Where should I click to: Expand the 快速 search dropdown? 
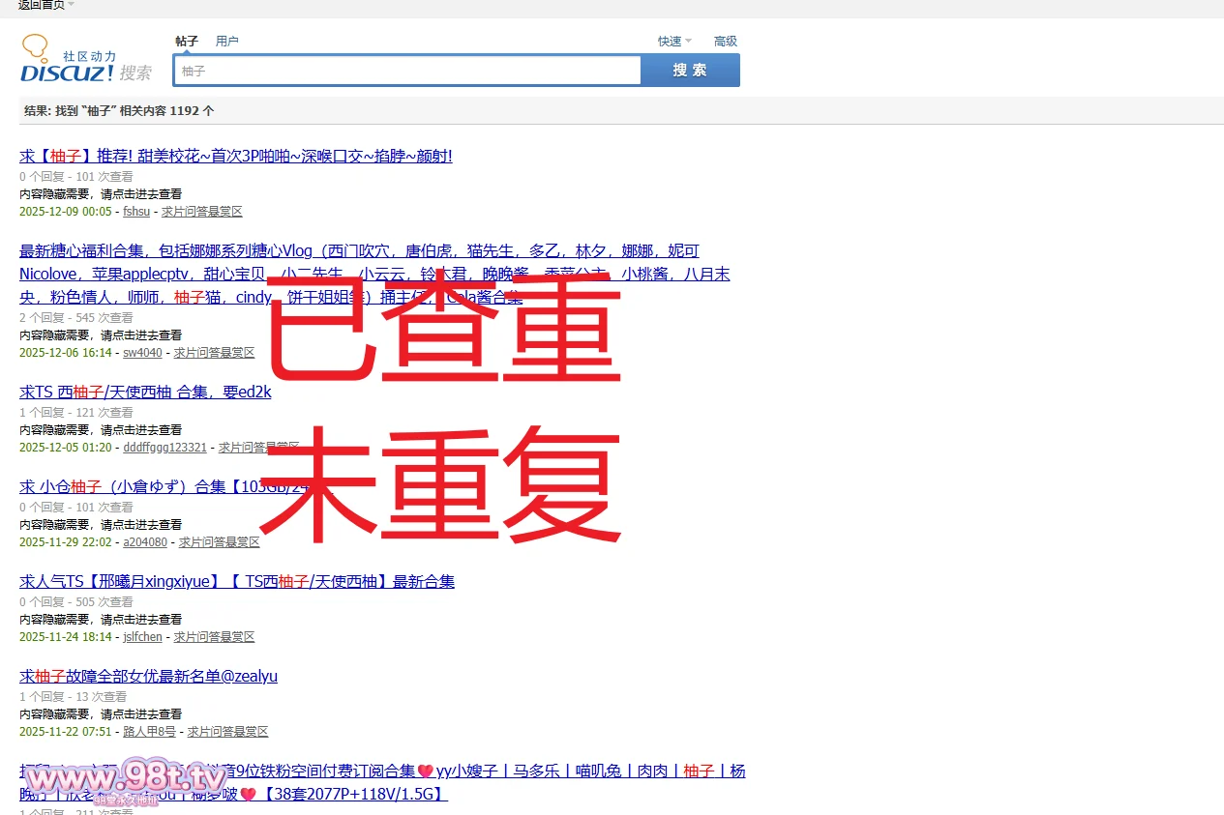tap(674, 41)
